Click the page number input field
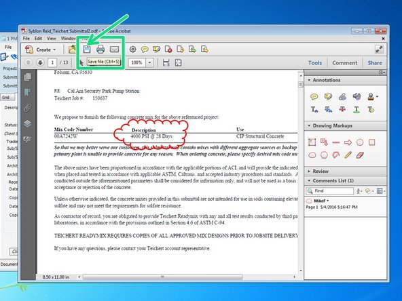 pos(52,62)
